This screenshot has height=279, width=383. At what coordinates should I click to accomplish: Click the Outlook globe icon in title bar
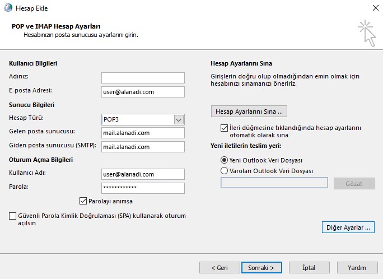coord(8,8)
